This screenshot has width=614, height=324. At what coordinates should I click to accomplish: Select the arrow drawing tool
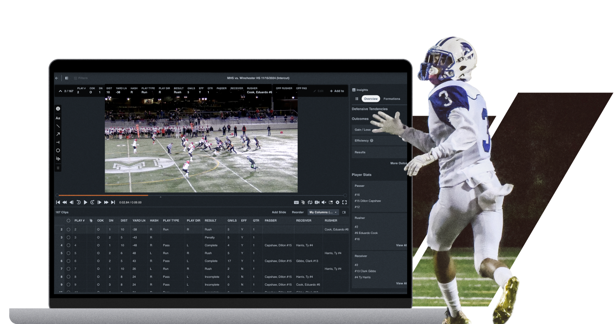click(x=58, y=134)
